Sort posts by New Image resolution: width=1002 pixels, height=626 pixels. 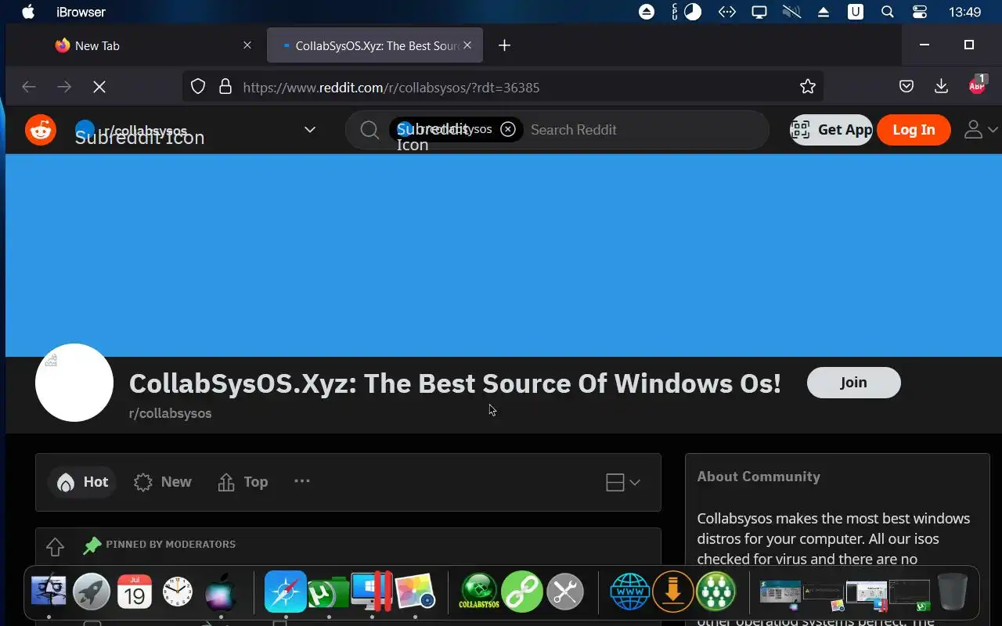coord(163,482)
